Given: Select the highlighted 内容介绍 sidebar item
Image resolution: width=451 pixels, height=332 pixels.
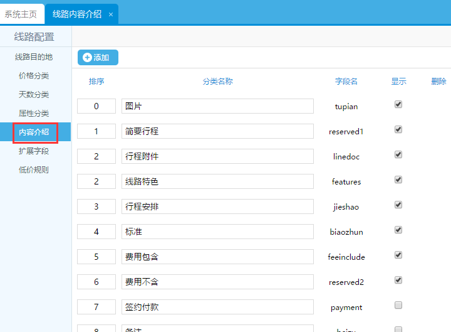Looking at the screenshot, I should pos(34,132).
